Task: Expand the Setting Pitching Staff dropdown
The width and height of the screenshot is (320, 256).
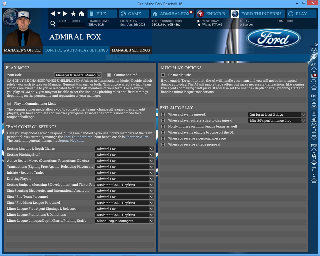Action: [x=124, y=155]
